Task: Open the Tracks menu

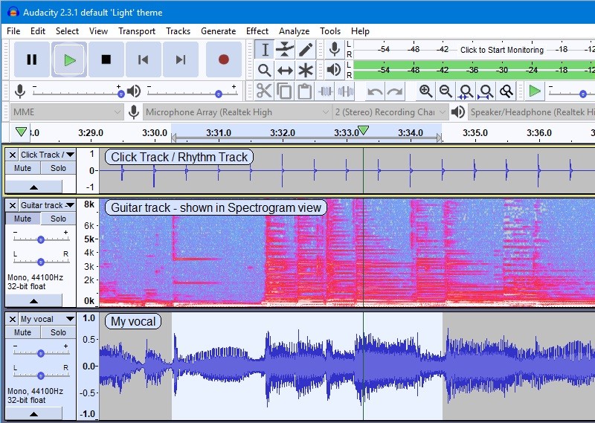Action: [x=178, y=31]
